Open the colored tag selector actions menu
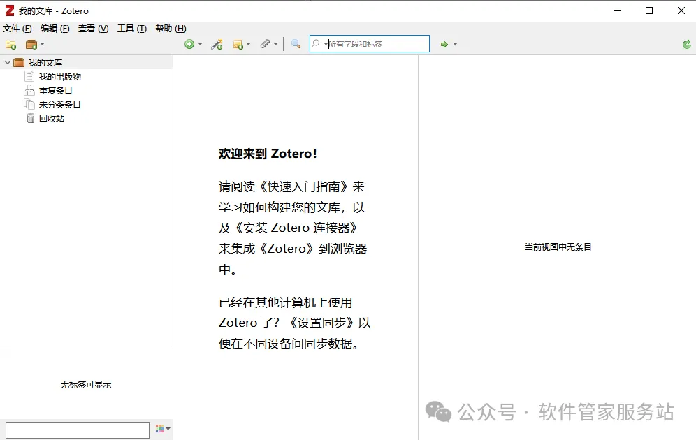 click(163, 428)
